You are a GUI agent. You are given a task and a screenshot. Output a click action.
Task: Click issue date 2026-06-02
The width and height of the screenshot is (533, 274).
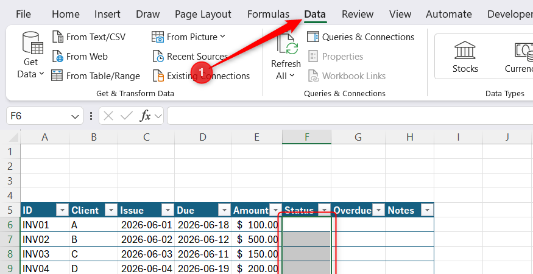click(x=146, y=239)
